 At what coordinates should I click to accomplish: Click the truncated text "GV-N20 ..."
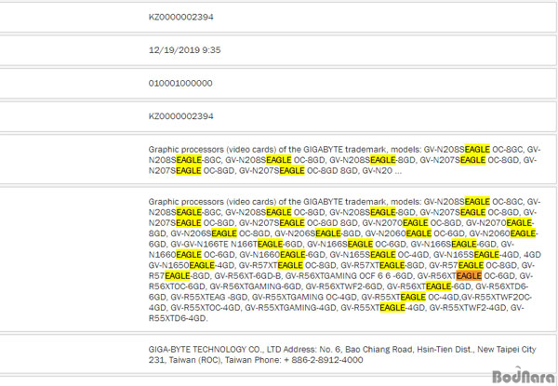coord(382,171)
